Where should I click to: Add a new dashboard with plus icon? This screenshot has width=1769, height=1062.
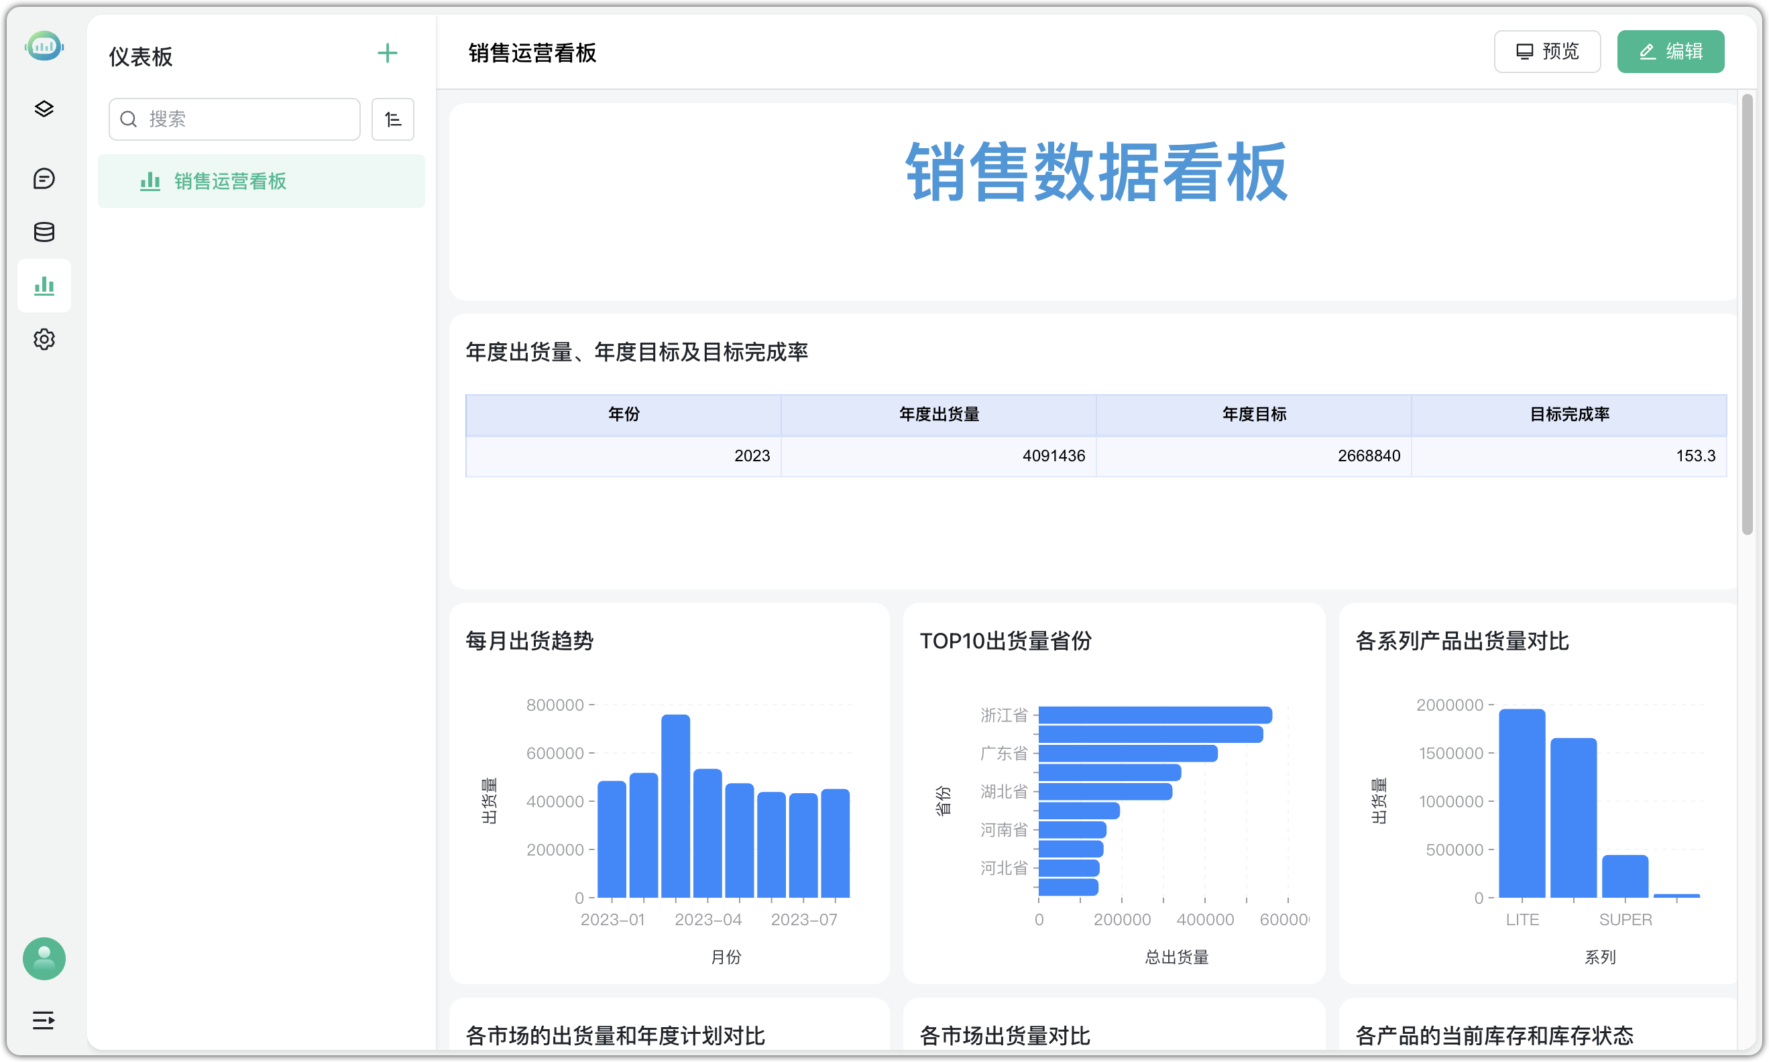[387, 53]
